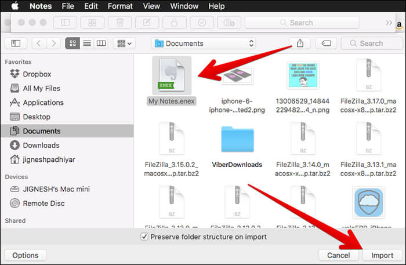Focus the Notes toolbar Search field
This screenshot has height=265, width=406.
click(302, 23)
